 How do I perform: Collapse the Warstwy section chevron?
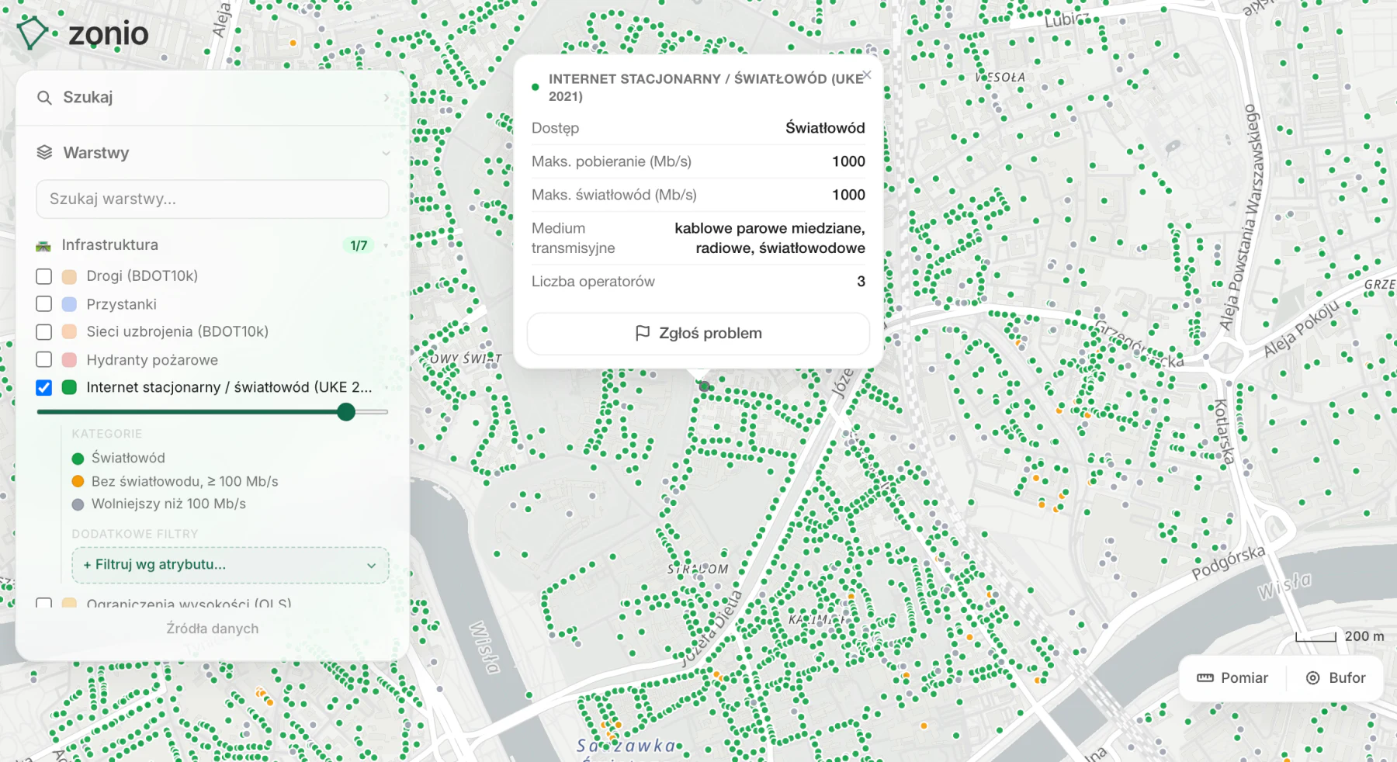point(387,153)
